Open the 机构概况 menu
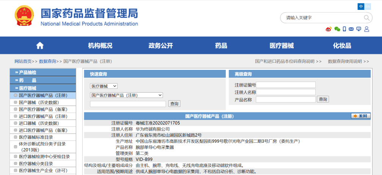382x175 pixels. coord(100,46)
